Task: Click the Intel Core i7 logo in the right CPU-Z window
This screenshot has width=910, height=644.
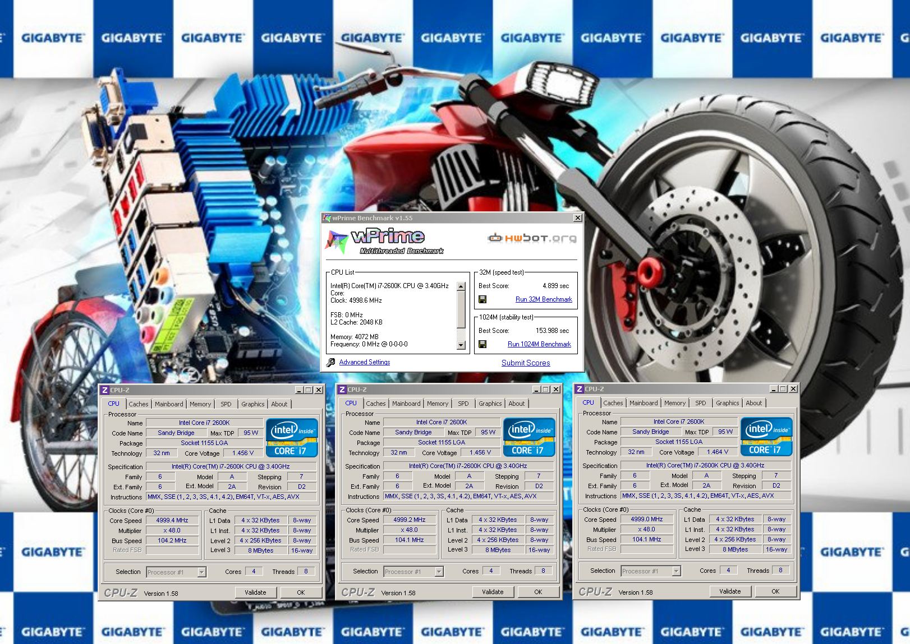Action: click(x=766, y=437)
